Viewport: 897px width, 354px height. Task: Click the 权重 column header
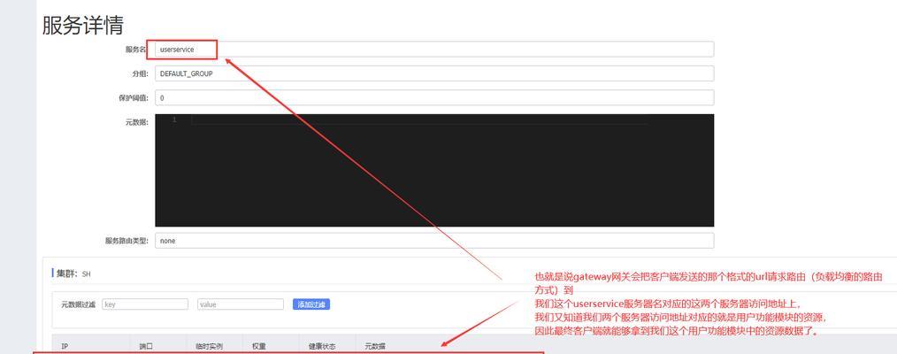(258, 347)
